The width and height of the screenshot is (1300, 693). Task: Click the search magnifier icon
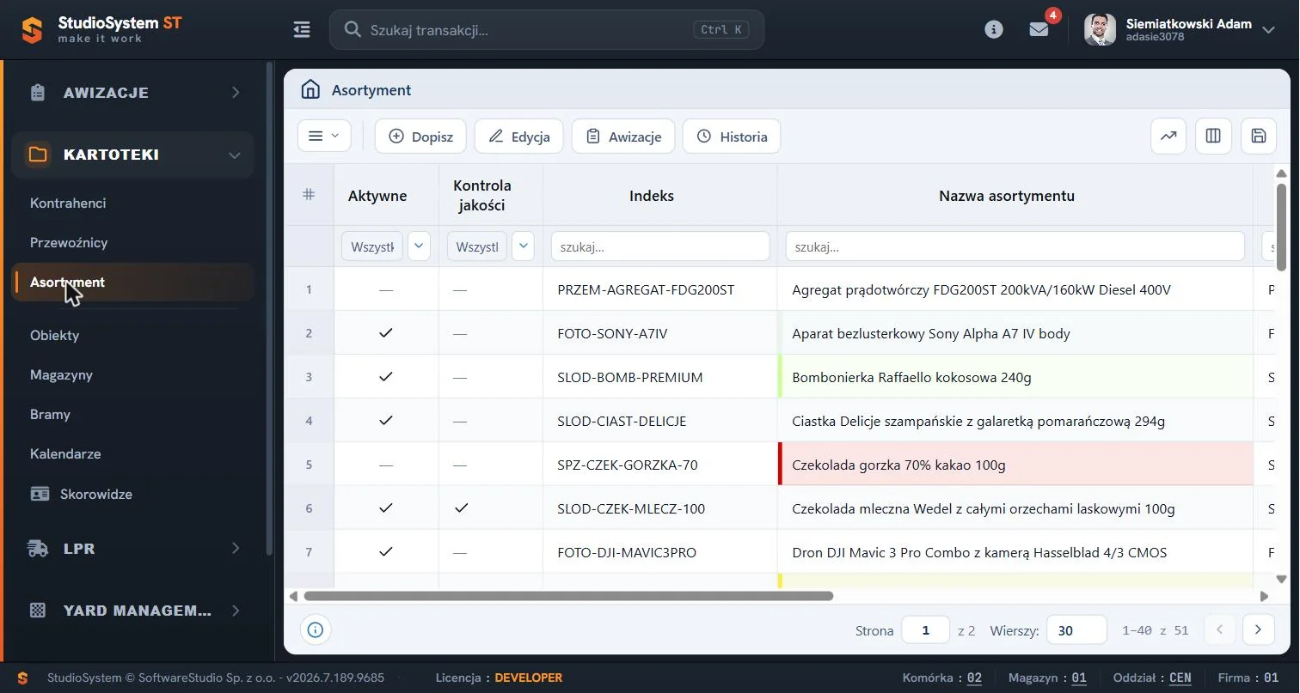pyautogui.click(x=352, y=30)
